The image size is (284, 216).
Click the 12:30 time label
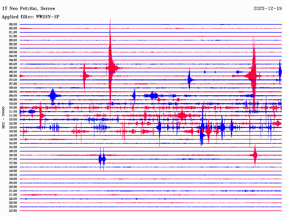click(13, 124)
